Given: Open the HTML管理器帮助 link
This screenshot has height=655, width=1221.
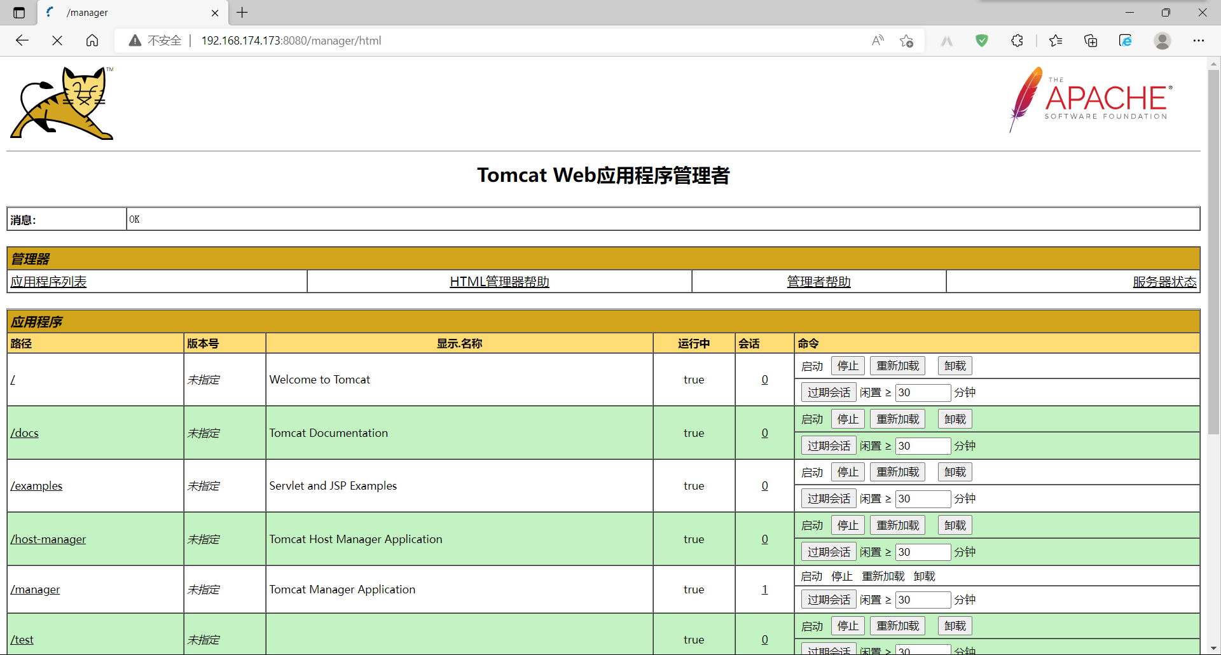Looking at the screenshot, I should [x=499, y=282].
